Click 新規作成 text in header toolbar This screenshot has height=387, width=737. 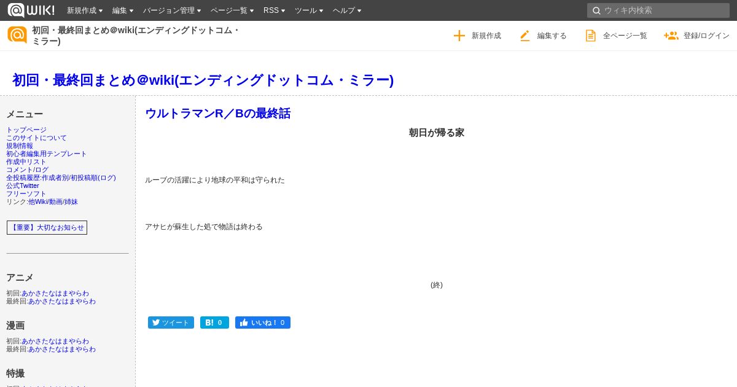coord(486,36)
